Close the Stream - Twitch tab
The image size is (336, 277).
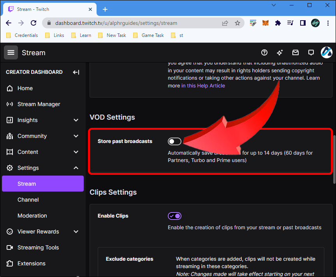[x=90, y=9]
